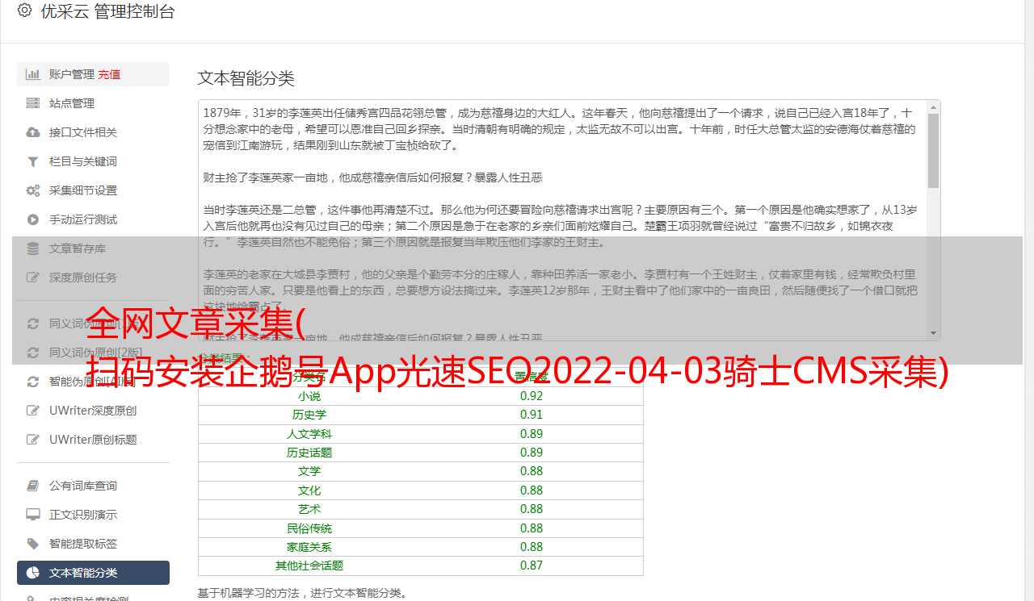Click the text area scrollbar down arrow
Image resolution: width=1034 pixels, height=601 pixels.
pyautogui.click(x=934, y=333)
